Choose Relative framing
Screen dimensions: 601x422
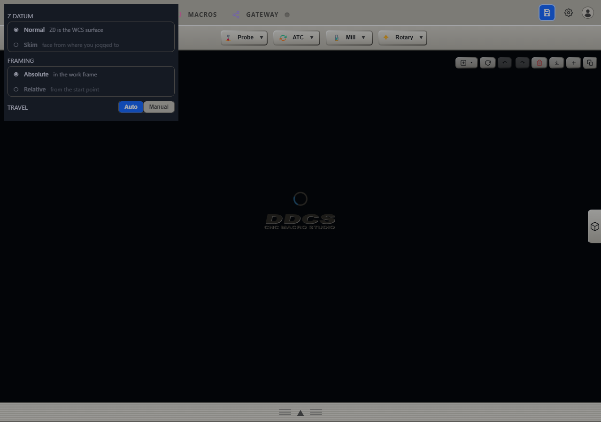tap(91, 89)
